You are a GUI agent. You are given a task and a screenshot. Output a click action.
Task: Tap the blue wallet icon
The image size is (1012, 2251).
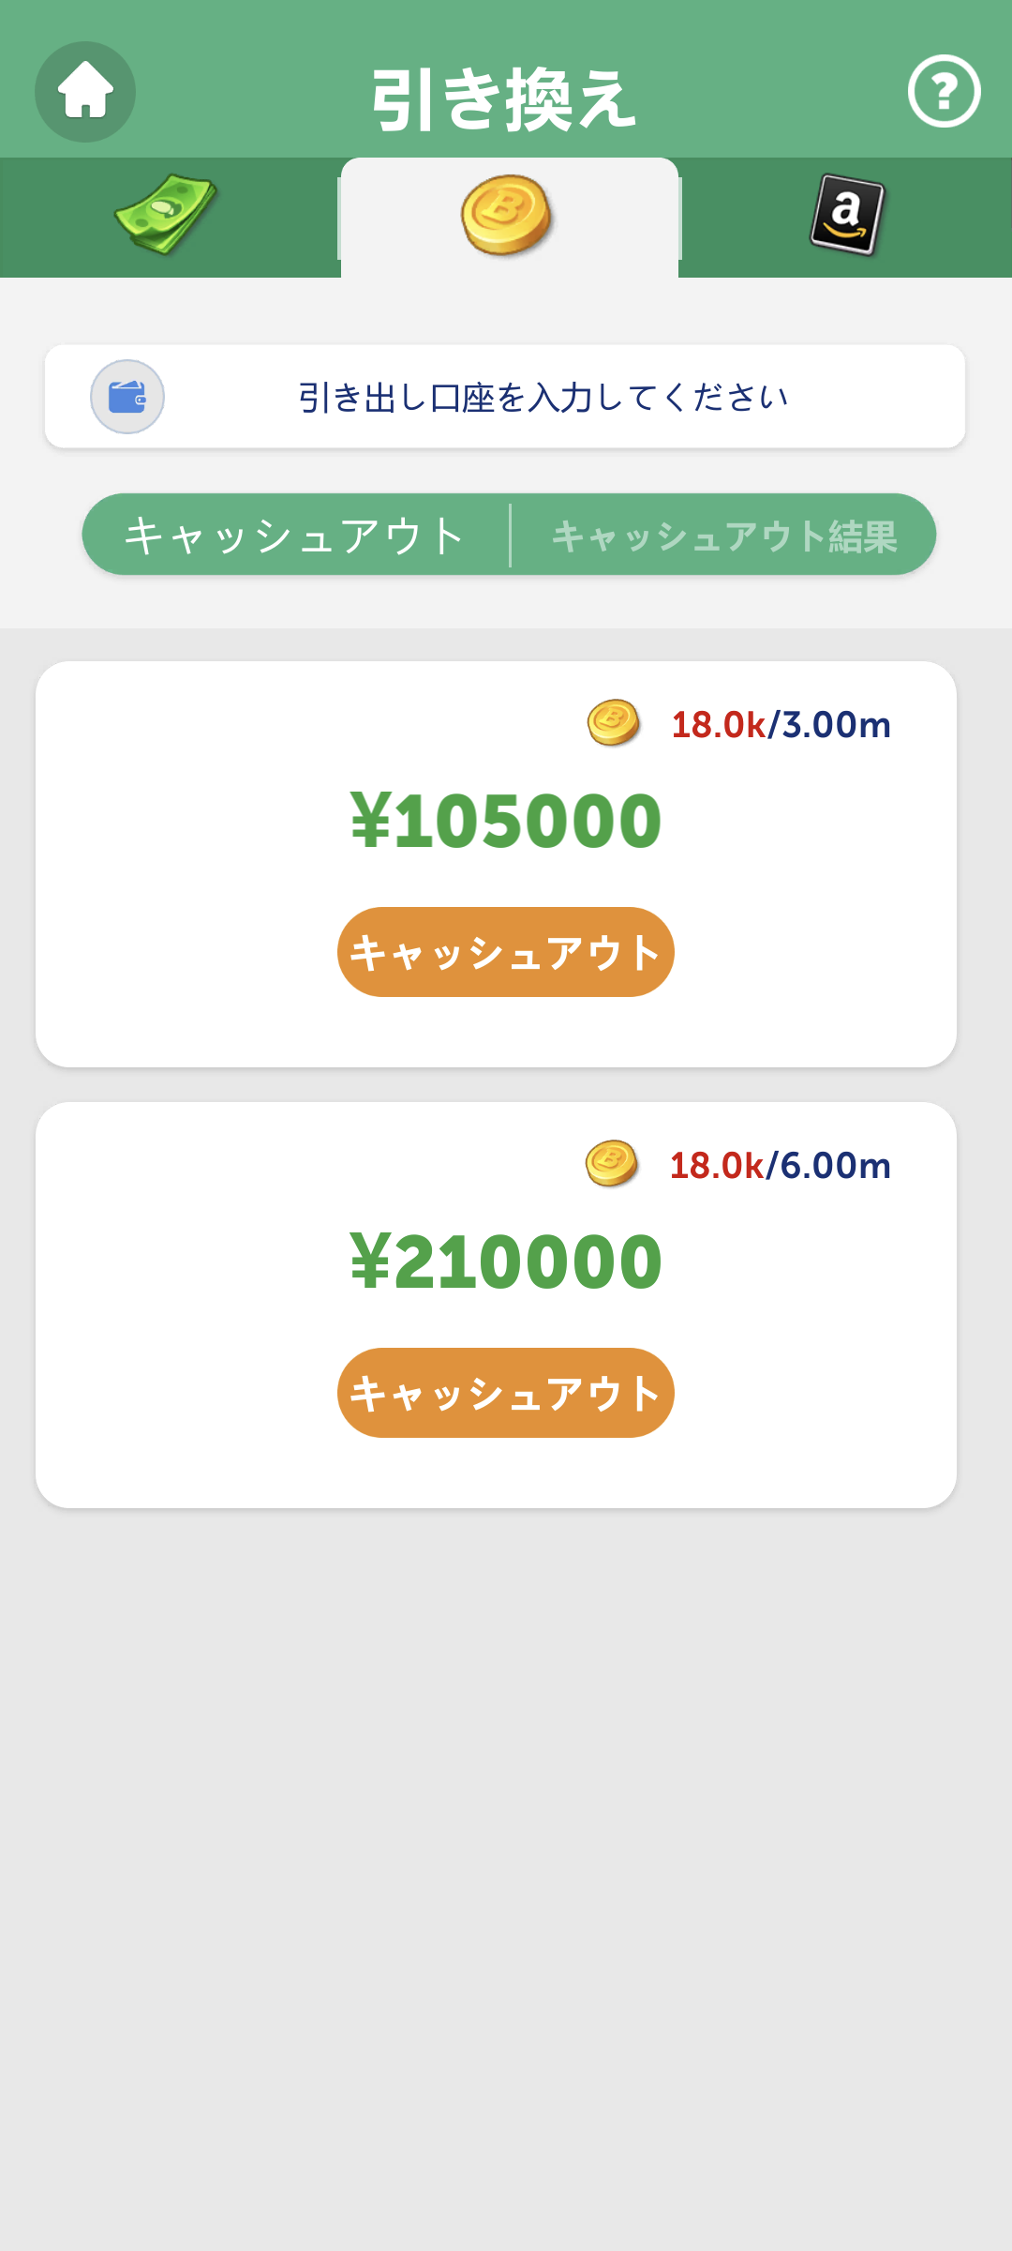pos(127,397)
